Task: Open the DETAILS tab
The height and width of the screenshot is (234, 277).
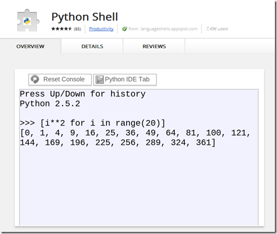Action: pos(92,47)
